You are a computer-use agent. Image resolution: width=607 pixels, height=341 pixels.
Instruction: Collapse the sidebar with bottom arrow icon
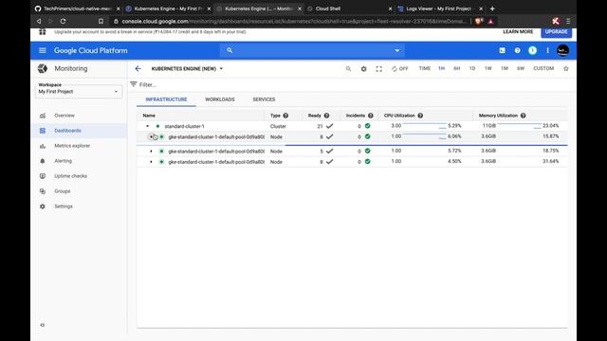(x=43, y=325)
